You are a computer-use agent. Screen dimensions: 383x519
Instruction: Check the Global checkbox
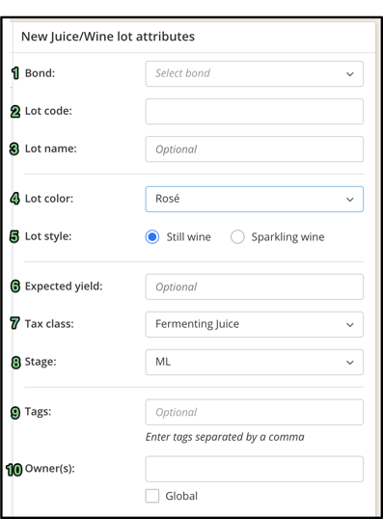coord(152,496)
